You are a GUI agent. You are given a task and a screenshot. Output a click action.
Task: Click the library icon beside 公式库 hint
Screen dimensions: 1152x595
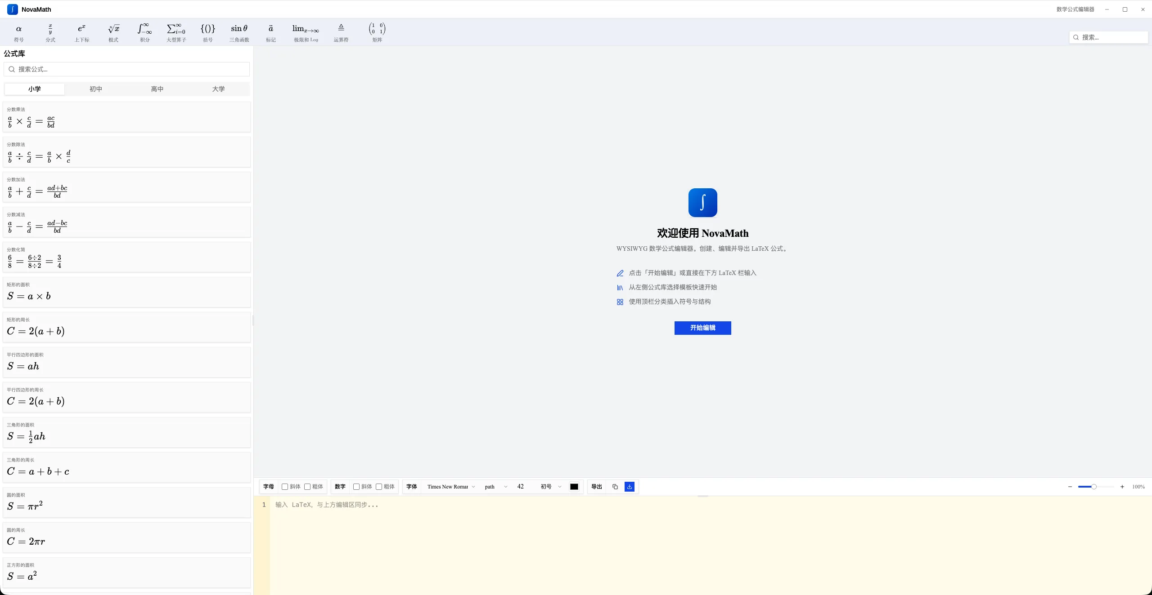click(x=620, y=288)
